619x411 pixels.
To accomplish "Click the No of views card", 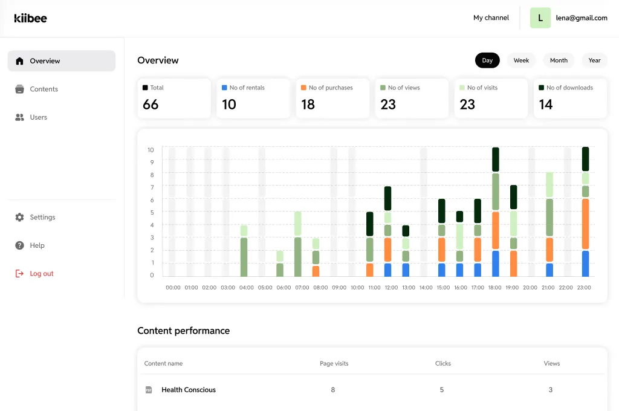I will point(412,99).
